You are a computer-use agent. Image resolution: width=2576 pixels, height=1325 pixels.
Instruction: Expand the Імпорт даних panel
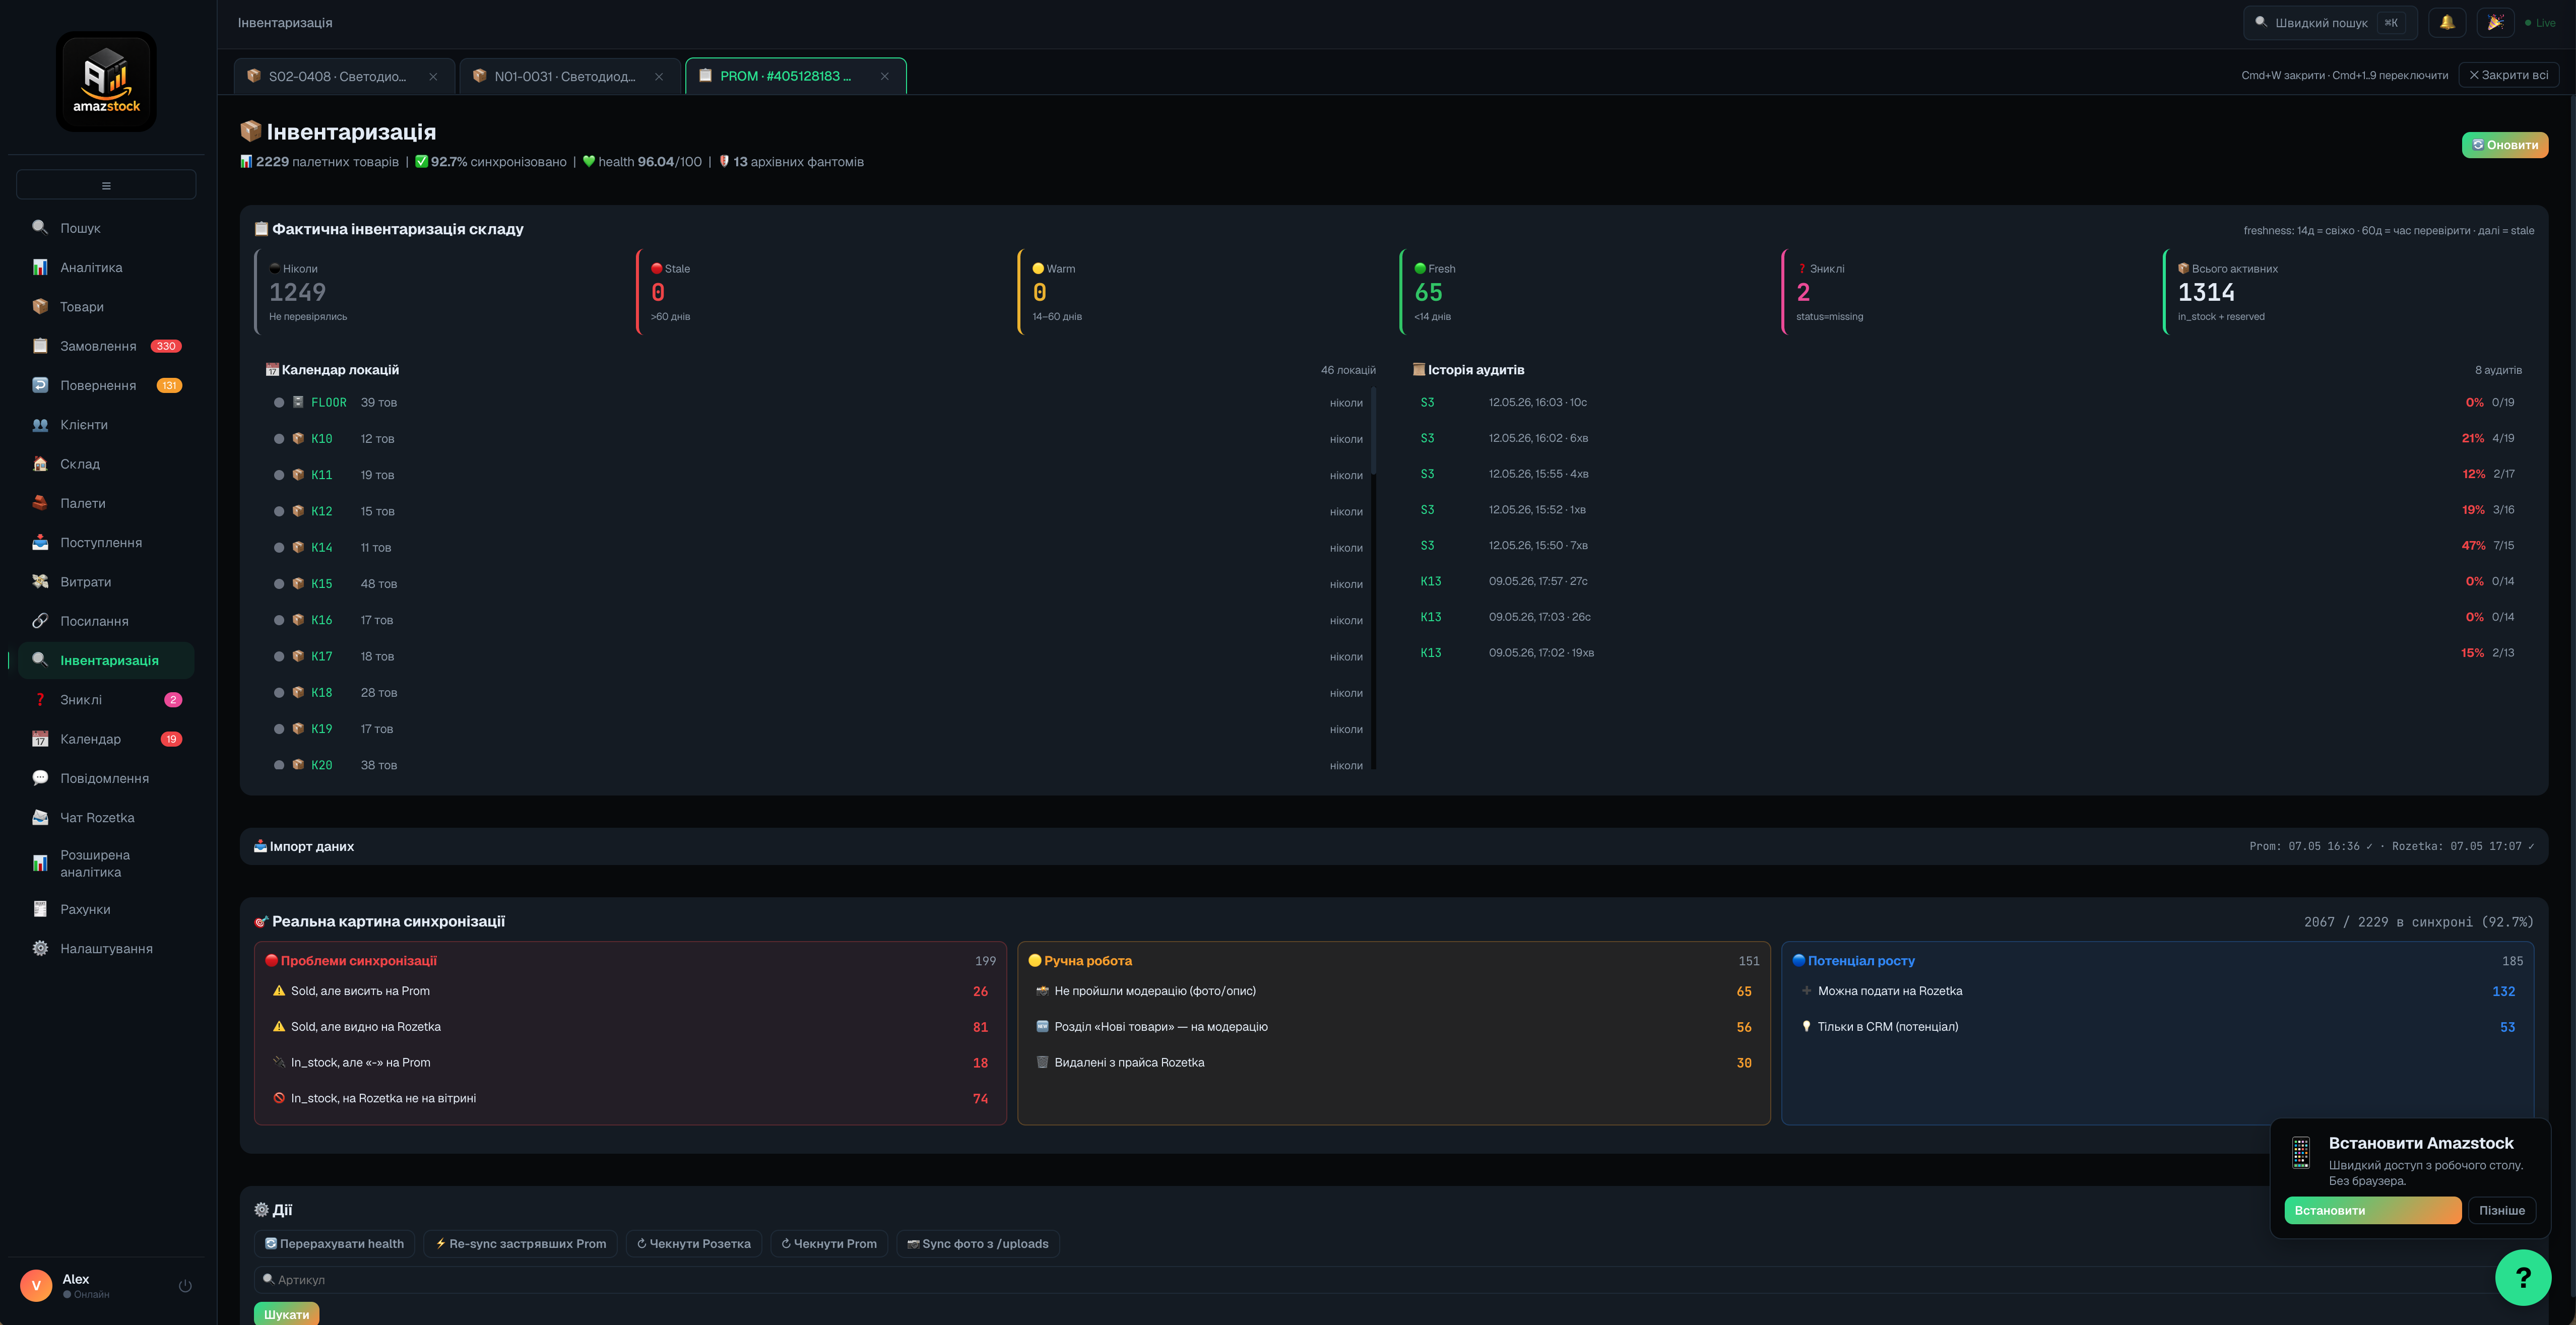(1393, 846)
